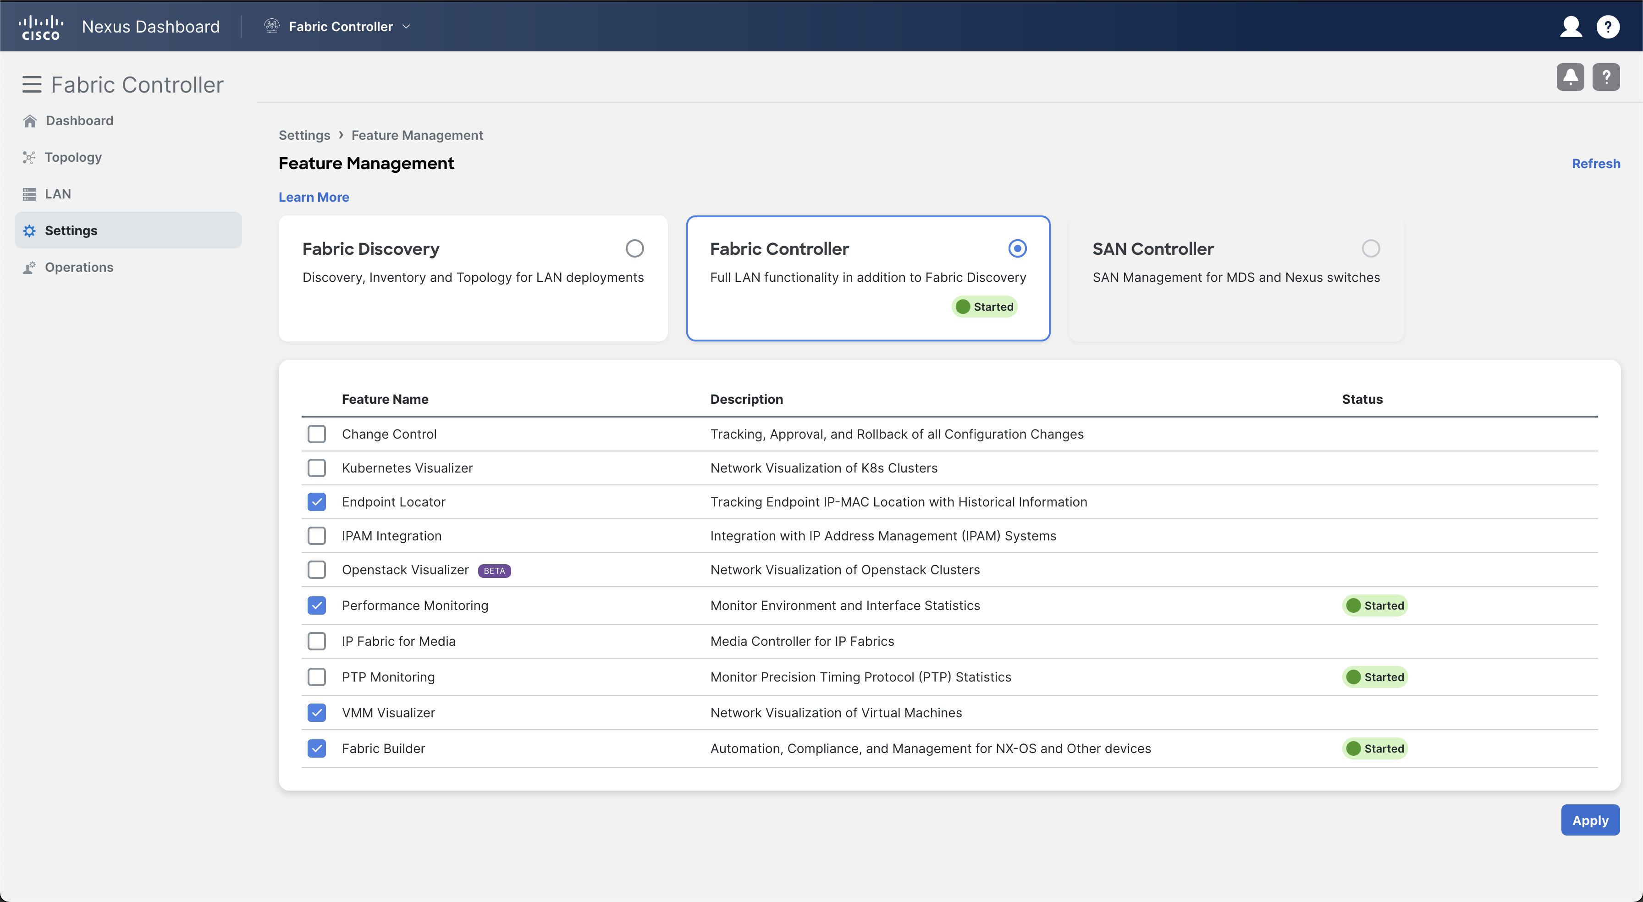This screenshot has height=902, width=1643.
Task: Check the PTP Monitoring checkbox
Action: 316,677
